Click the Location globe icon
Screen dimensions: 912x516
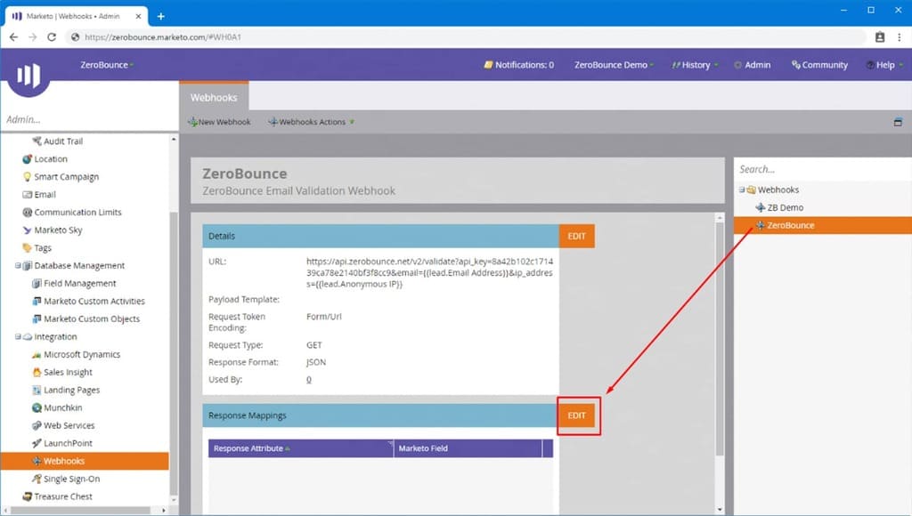[27, 158]
